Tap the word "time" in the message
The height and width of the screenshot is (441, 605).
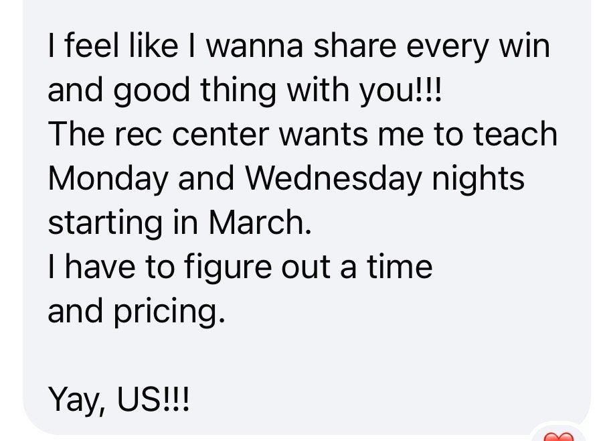click(x=400, y=266)
